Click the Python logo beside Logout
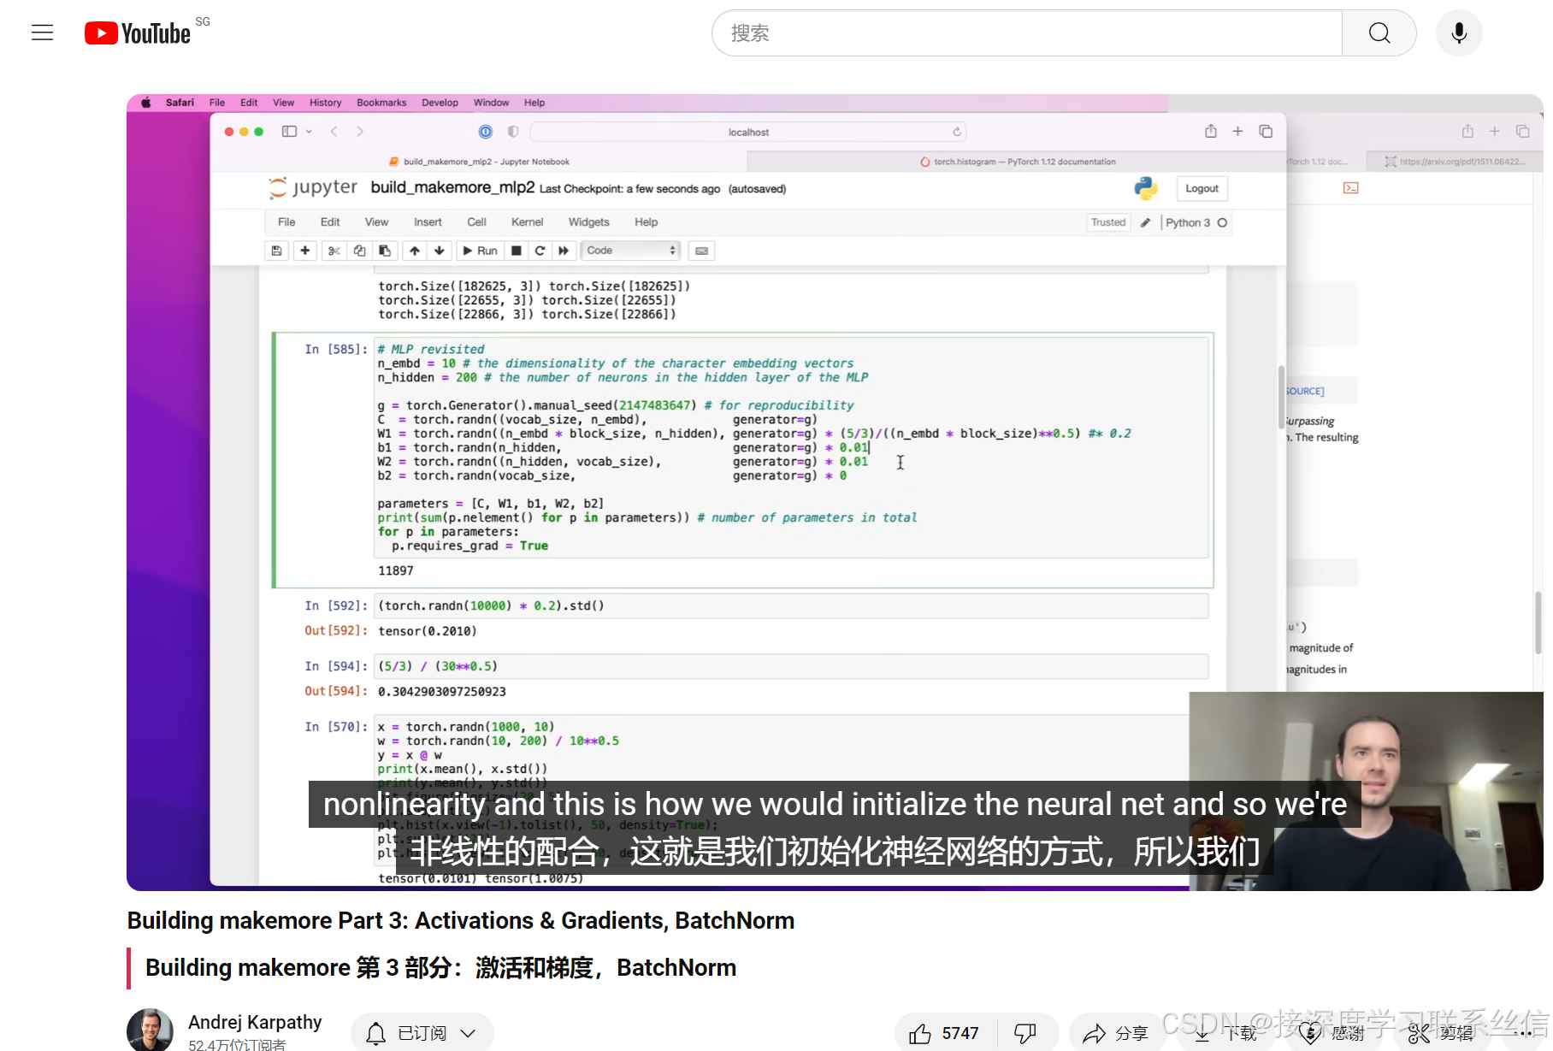 click(x=1146, y=188)
